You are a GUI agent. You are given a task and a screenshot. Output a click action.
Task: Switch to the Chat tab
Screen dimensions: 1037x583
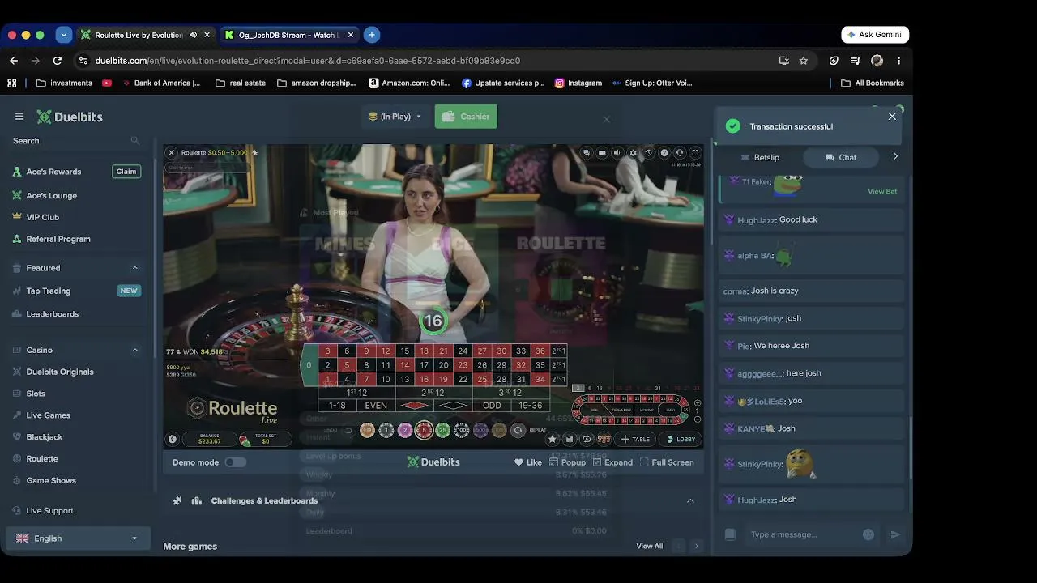tap(841, 157)
